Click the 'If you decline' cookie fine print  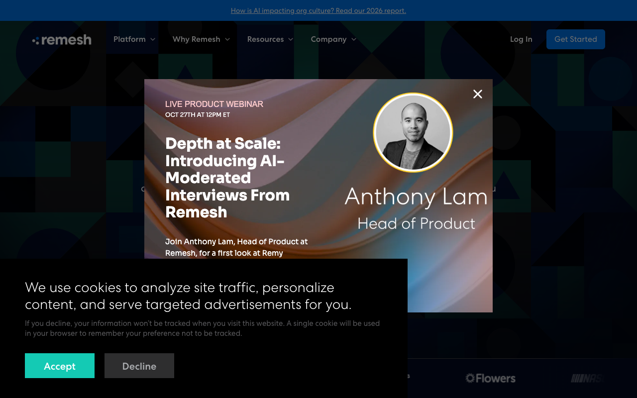click(x=203, y=328)
